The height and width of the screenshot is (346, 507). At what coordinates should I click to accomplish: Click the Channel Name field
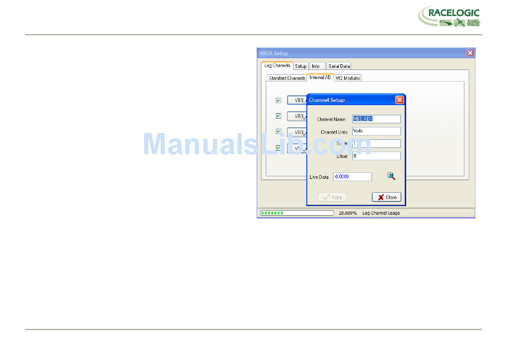[376, 119]
